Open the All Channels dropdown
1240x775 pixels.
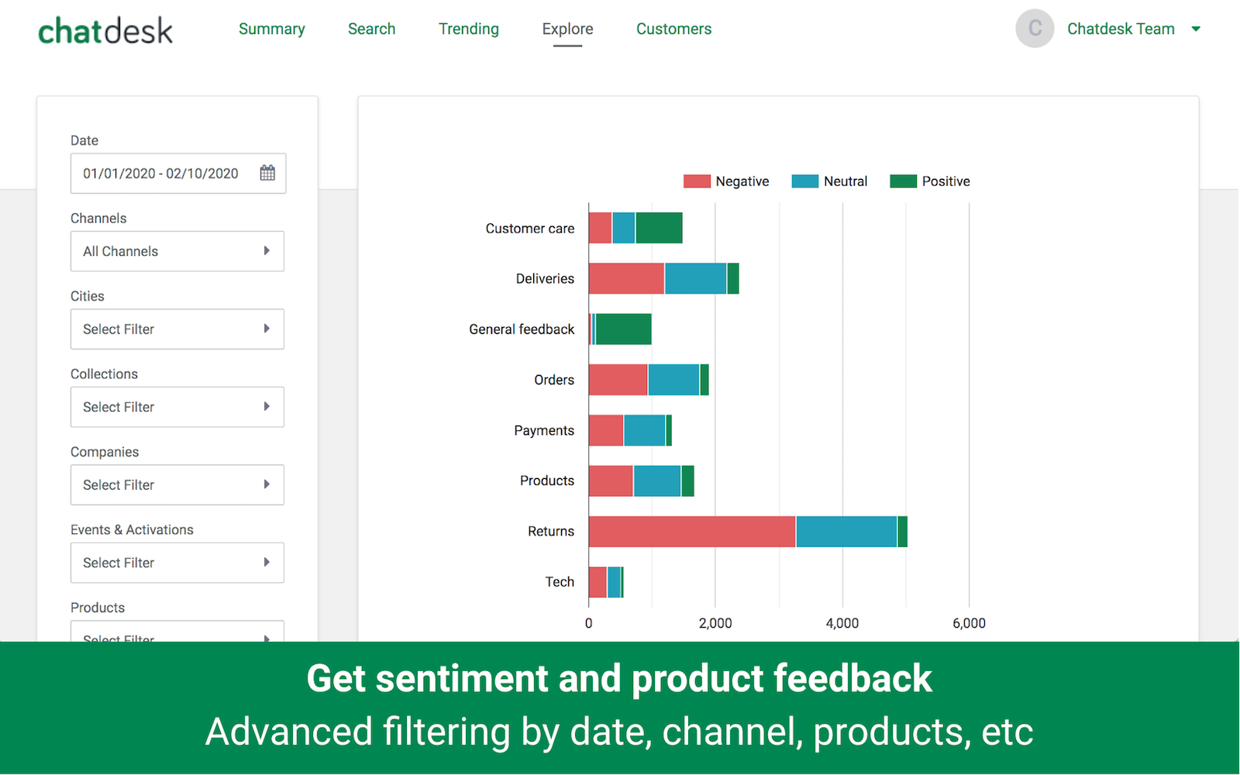click(177, 251)
